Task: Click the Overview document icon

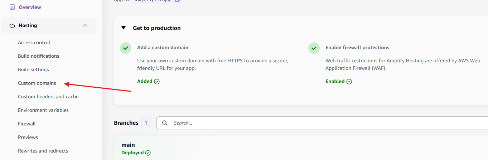Action: 12,7
